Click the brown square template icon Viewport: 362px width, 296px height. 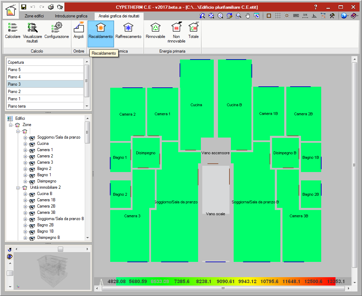[269, 16]
